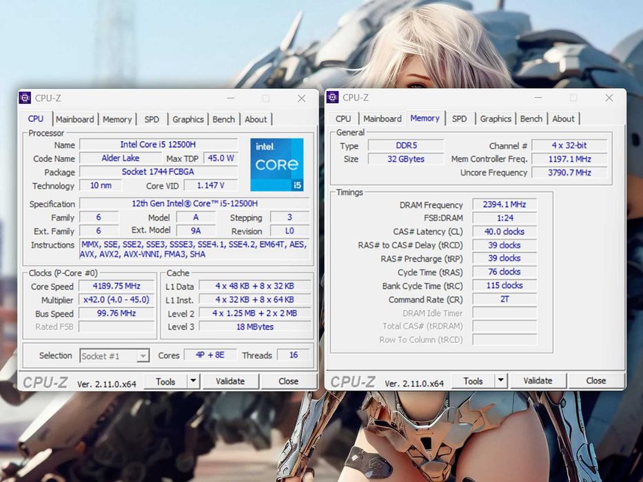The height and width of the screenshot is (482, 643).
Task: Click the '2T' command rate value
Action: [504, 300]
